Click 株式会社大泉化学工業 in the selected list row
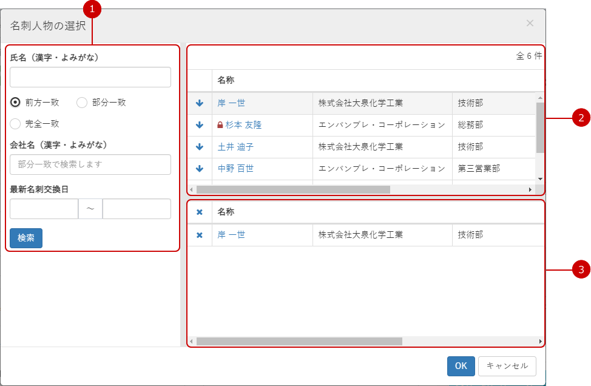This screenshot has height=386, width=591. click(360, 235)
